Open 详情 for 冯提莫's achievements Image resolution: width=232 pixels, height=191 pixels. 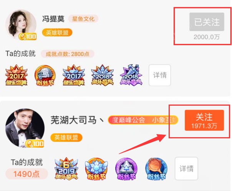[160, 75]
